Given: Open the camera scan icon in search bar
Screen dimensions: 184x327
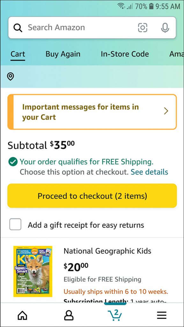Looking at the screenshot, I should click(x=143, y=27).
